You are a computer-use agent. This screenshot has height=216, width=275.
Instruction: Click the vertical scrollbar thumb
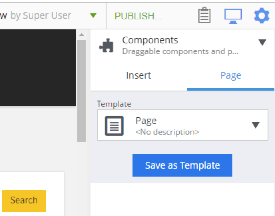tap(82, 91)
